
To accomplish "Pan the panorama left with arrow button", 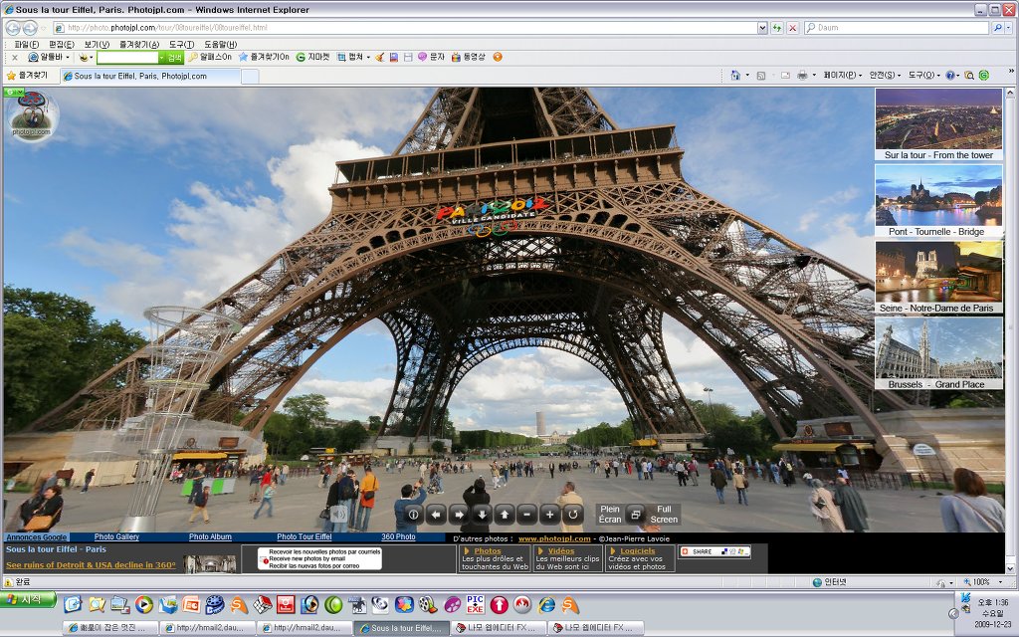I will (436, 515).
